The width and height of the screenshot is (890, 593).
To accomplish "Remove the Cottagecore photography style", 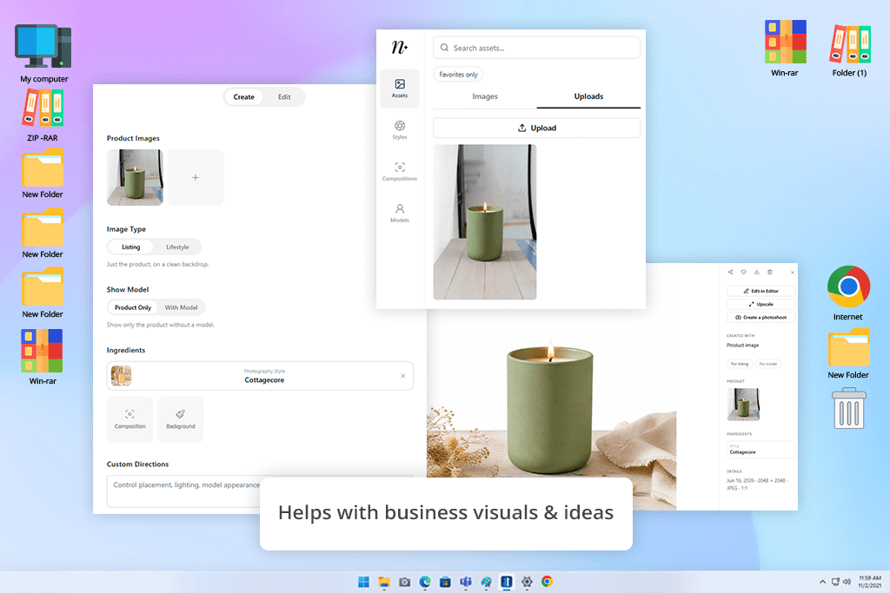I will tap(403, 376).
